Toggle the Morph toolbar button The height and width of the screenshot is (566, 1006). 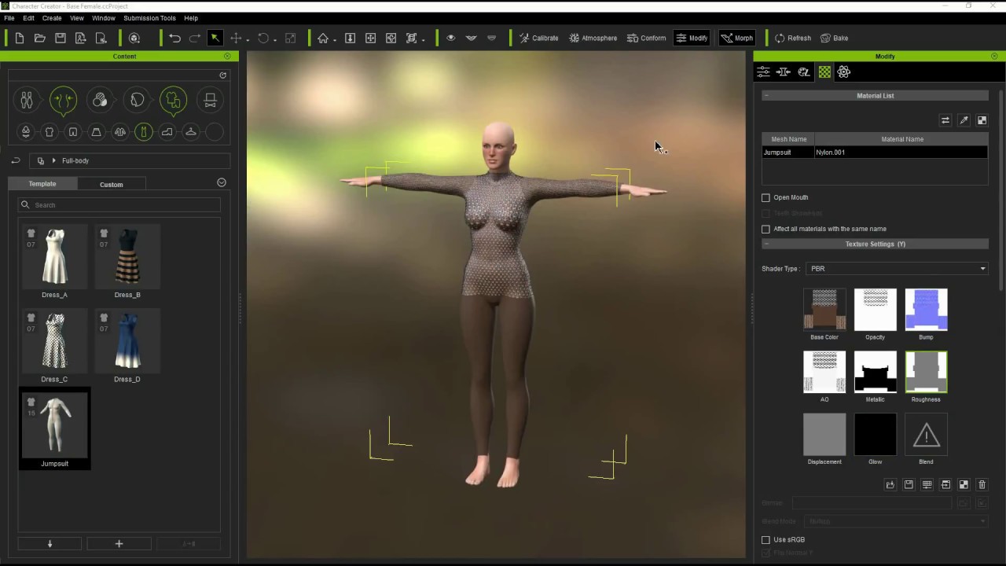tap(737, 38)
